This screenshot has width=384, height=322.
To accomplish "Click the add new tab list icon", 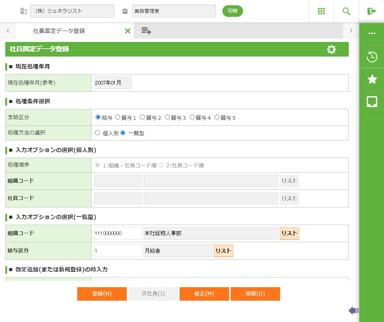I will point(146,31).
